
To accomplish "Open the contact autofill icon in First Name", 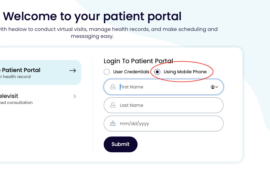I will coord(214,87).
